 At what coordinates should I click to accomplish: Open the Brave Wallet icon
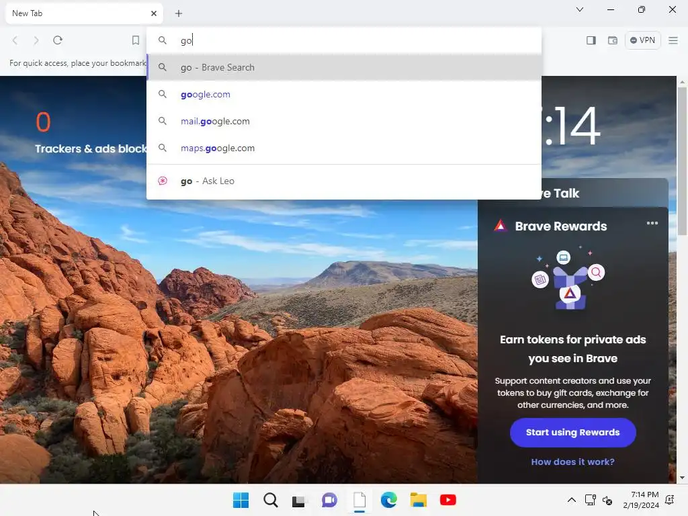click(613, 40)
